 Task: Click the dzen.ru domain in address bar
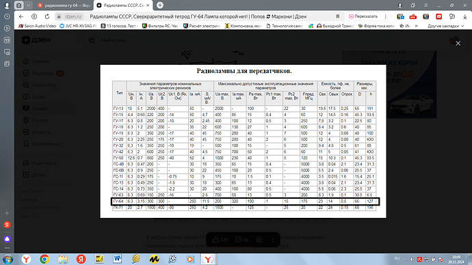(x=73, y=16)
